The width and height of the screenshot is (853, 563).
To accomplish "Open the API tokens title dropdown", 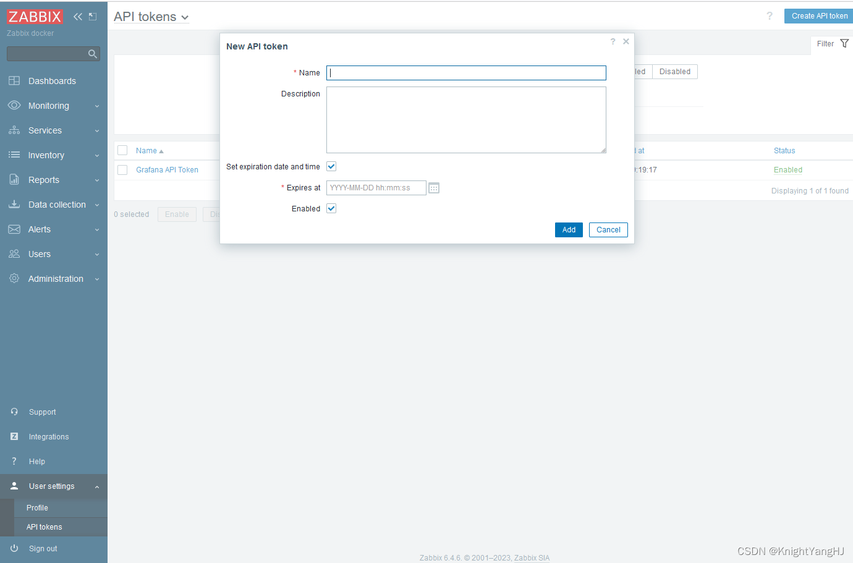I will click(x=151, y=17).
